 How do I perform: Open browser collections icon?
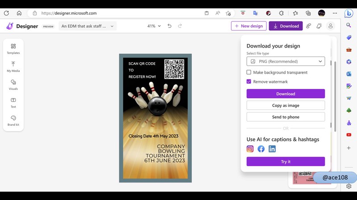(308, 13)
